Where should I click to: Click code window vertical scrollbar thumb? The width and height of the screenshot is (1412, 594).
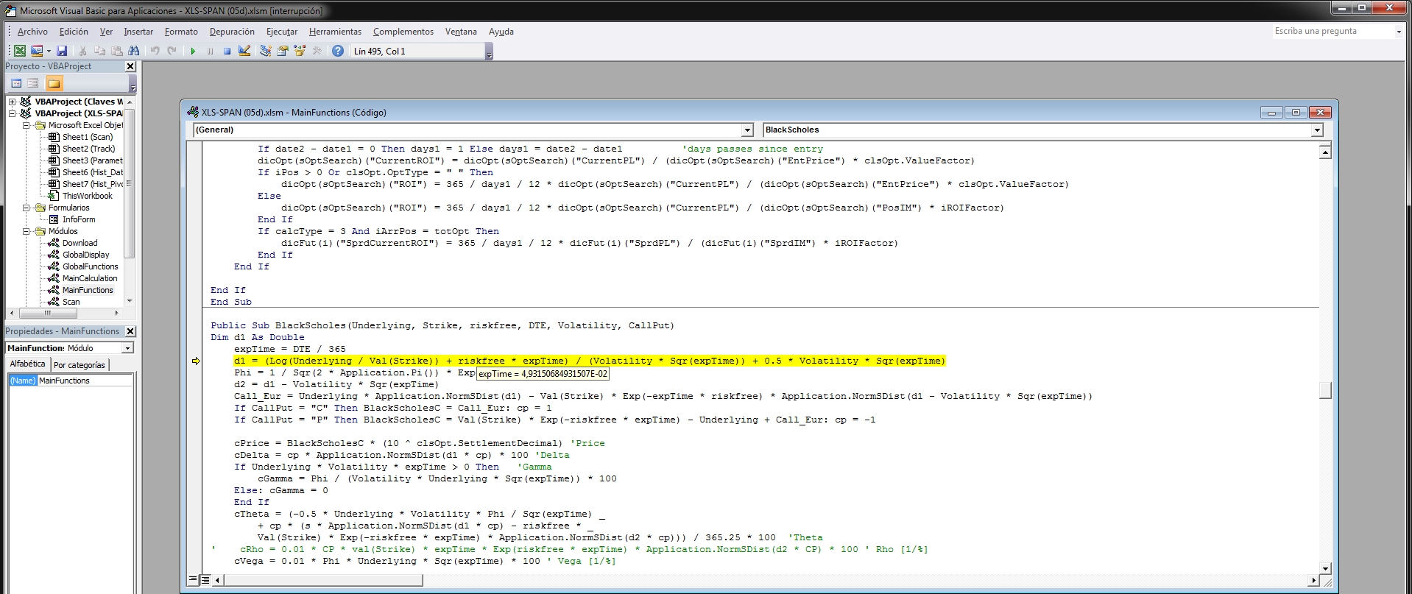[x=1325, y=390]
